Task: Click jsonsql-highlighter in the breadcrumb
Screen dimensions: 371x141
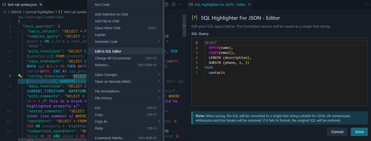Action: pos(40,12)
